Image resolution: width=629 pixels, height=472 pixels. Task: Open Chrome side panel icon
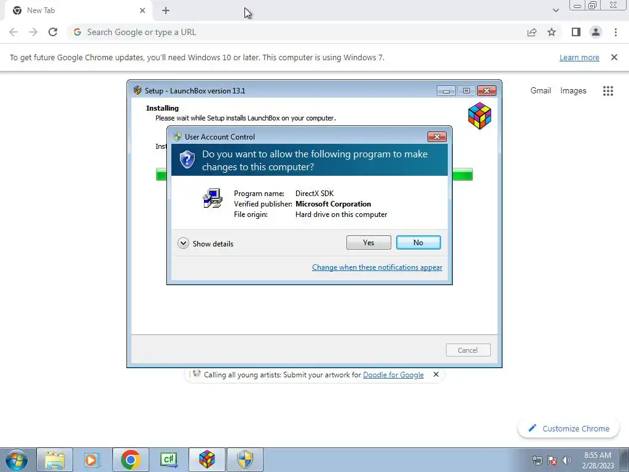(576, 32)
